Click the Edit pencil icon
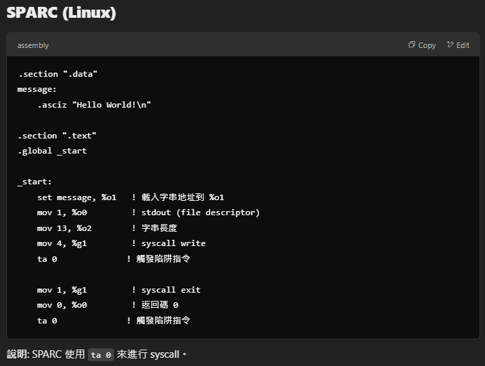The height and width of the screenshot is (366, 485). pyautogui.click(x=451, y=45)
